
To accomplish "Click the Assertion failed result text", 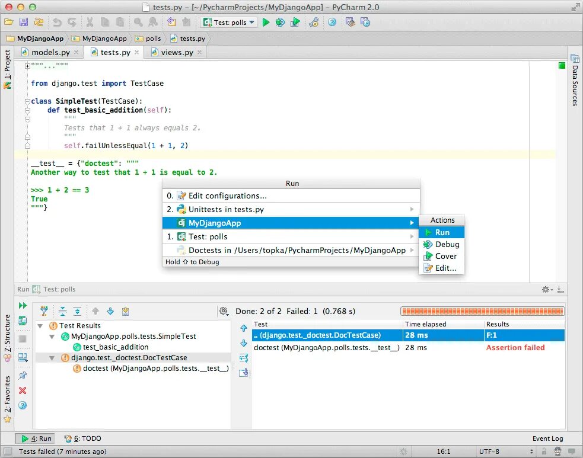I will [x=515, y=348].
